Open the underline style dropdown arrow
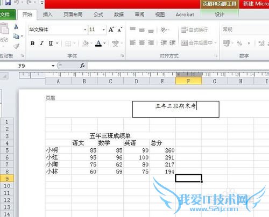269x217 pixels. (x=57, y=44)
